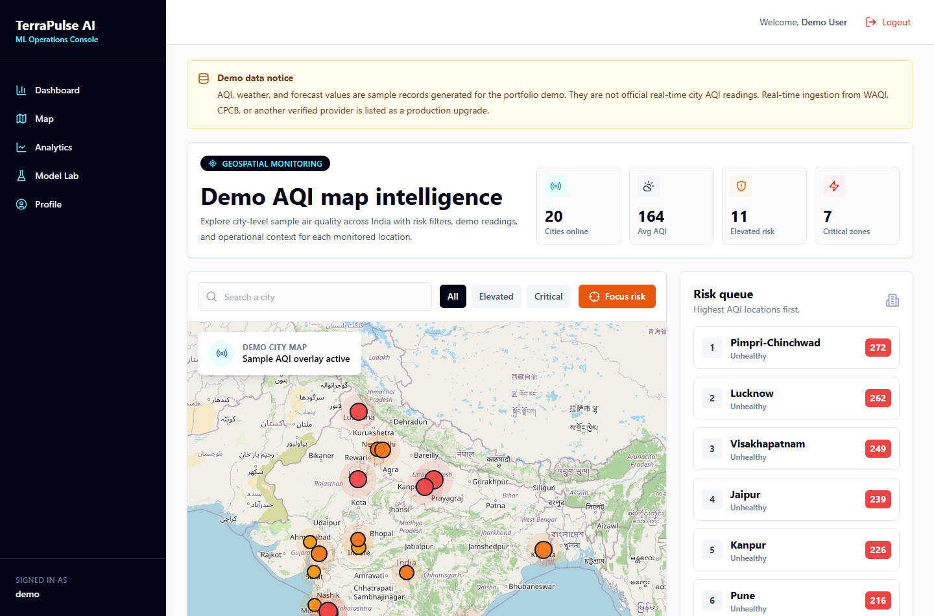Click the red map marker near Ludhiana
The width and height of the screenshot is (934, 616).
[x=359, y=412]
